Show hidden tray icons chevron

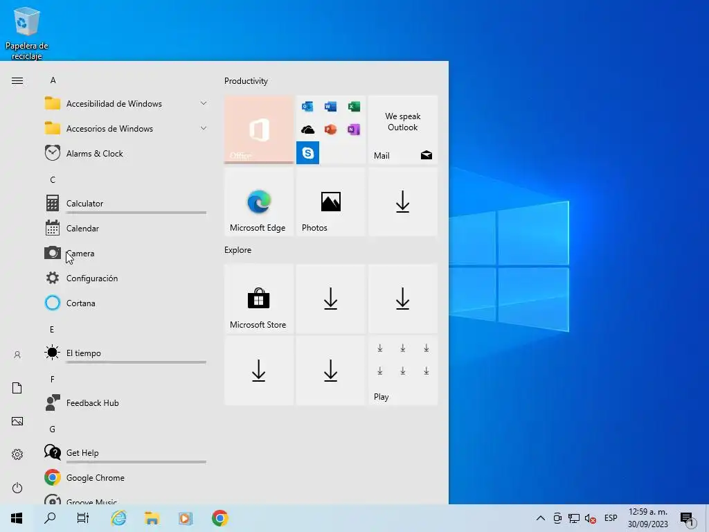coord(540,518)
